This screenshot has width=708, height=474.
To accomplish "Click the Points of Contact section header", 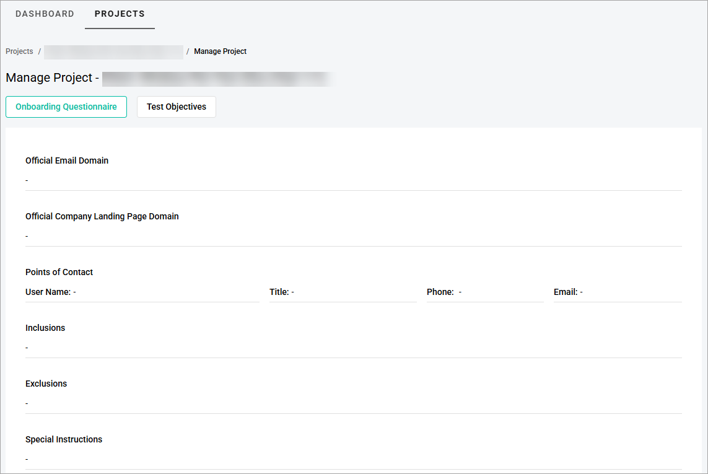I will pyautogui.click(x=59, y=272).
